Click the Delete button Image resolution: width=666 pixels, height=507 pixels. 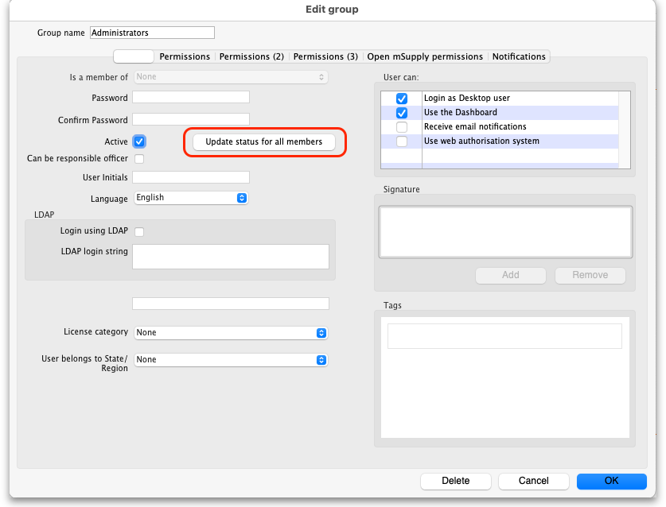(x=455, y=481)
